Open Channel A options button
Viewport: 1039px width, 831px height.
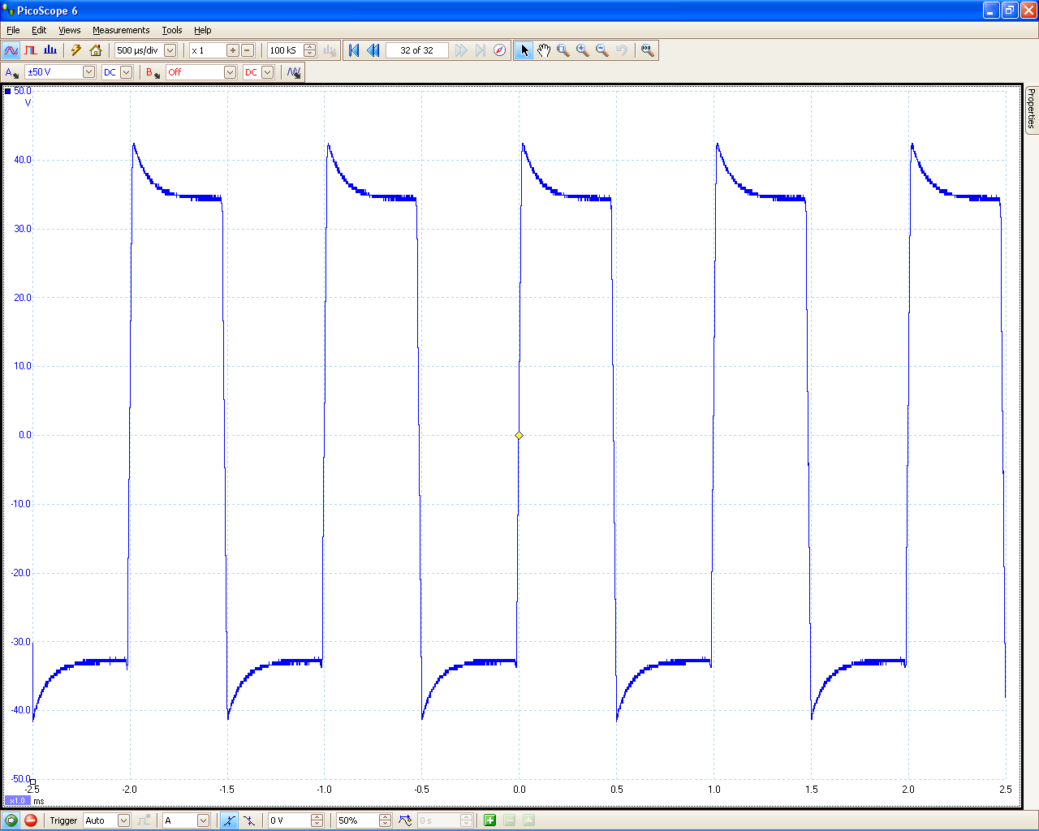click(11, 72)
